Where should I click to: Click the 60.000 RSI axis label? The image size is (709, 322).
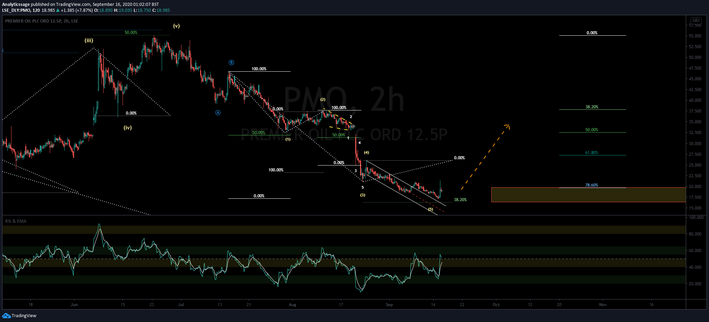[695, 251]
